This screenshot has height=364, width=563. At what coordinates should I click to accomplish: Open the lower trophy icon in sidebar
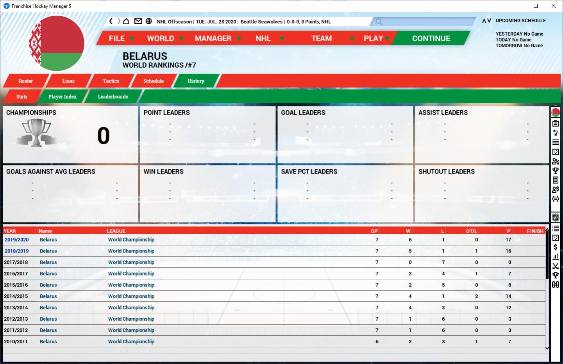(x=555, y=275)
